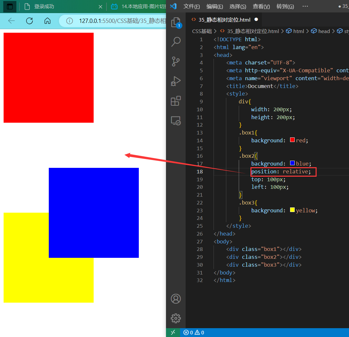The image size is (349, 337).
Task: Open the yellow color picker swatch
Action: 292,210
